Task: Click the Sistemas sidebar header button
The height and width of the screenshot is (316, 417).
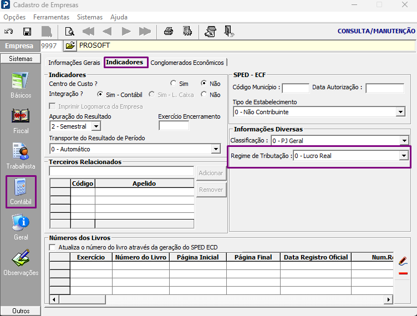Action: point(21,59)
